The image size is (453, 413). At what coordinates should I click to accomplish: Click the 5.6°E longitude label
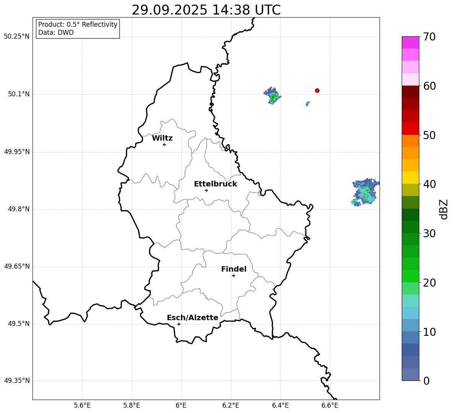point(82,405)
